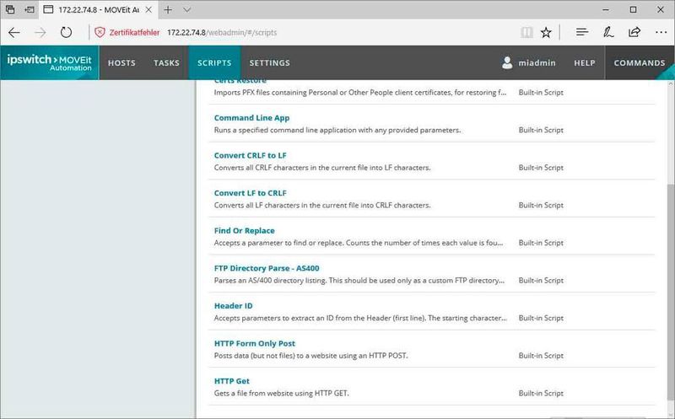This screenshot has width=675, height=419.
Task: Refresh the page with the reload icon
Action: coord(66,32)
